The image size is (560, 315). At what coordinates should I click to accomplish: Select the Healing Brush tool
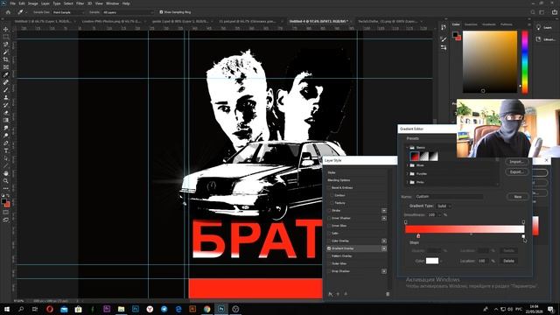coord(6,82)
